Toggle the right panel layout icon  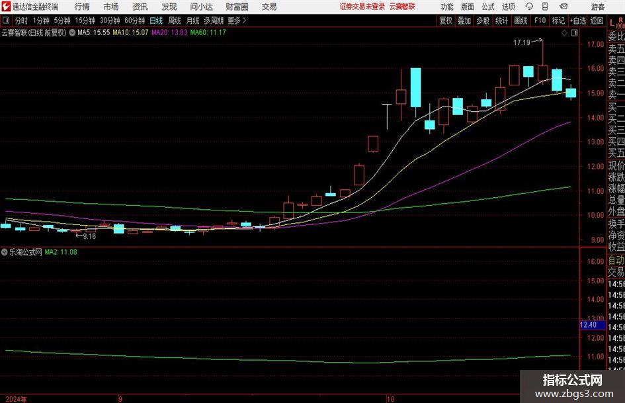574,33
